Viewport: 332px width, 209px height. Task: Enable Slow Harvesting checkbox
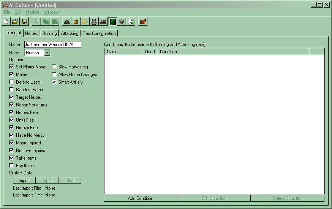pyautogui.click(x=54, y=67)
